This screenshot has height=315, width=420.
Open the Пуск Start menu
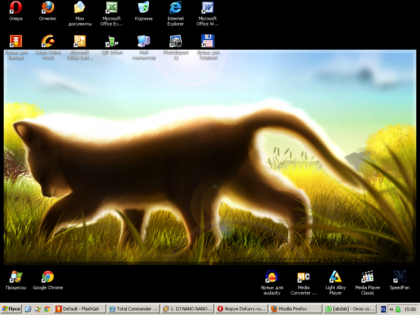point(11,309)
